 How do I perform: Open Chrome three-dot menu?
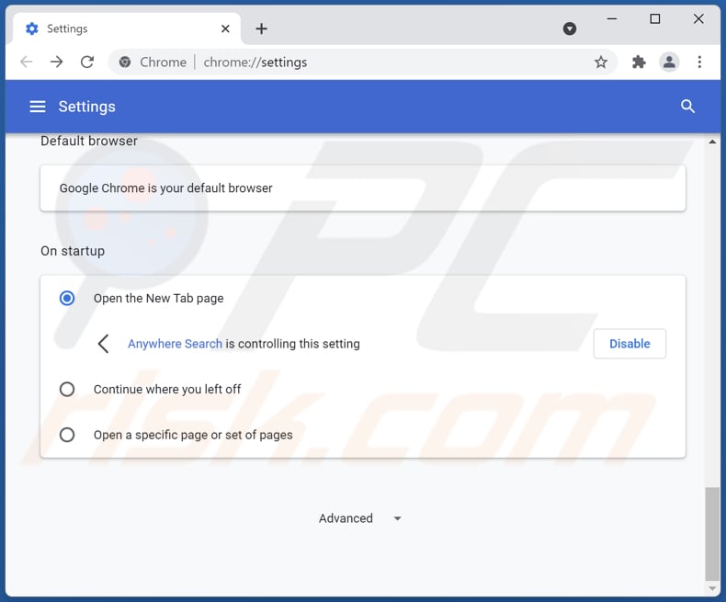coord(699,62)
